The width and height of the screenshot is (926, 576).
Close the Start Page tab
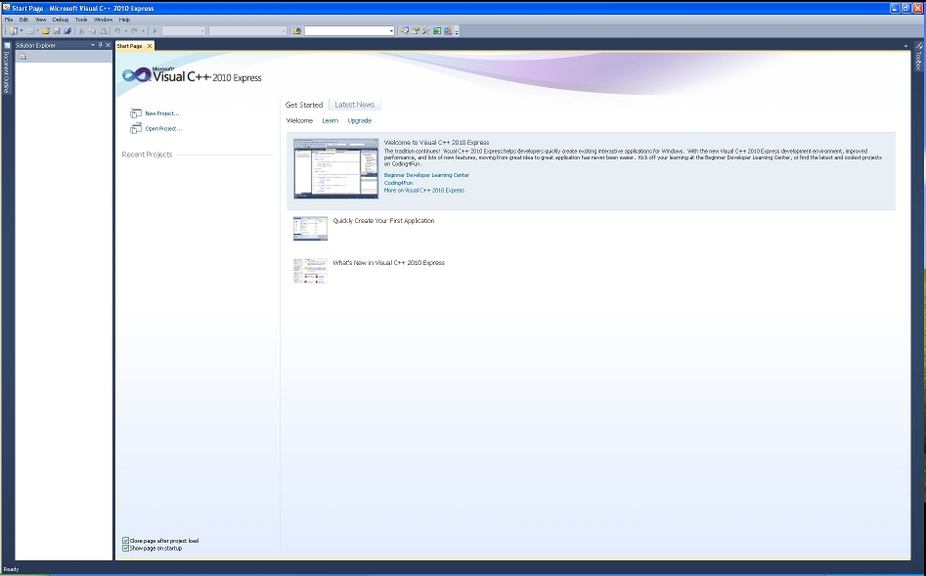pos(150,46)
